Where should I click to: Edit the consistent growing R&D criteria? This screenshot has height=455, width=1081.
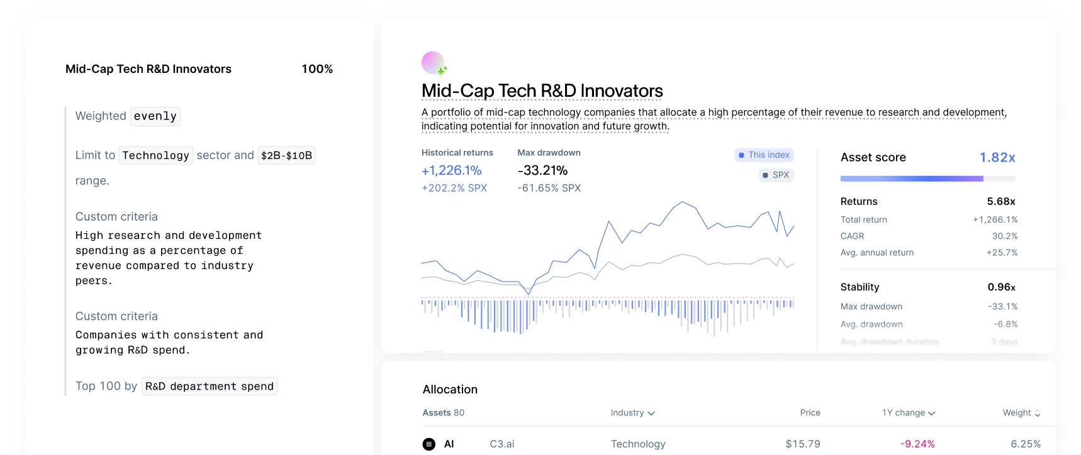(169, 343)
